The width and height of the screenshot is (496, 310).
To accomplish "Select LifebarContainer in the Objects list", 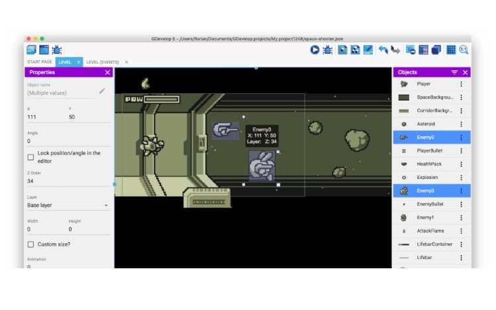I will click(x=432, y=244).
